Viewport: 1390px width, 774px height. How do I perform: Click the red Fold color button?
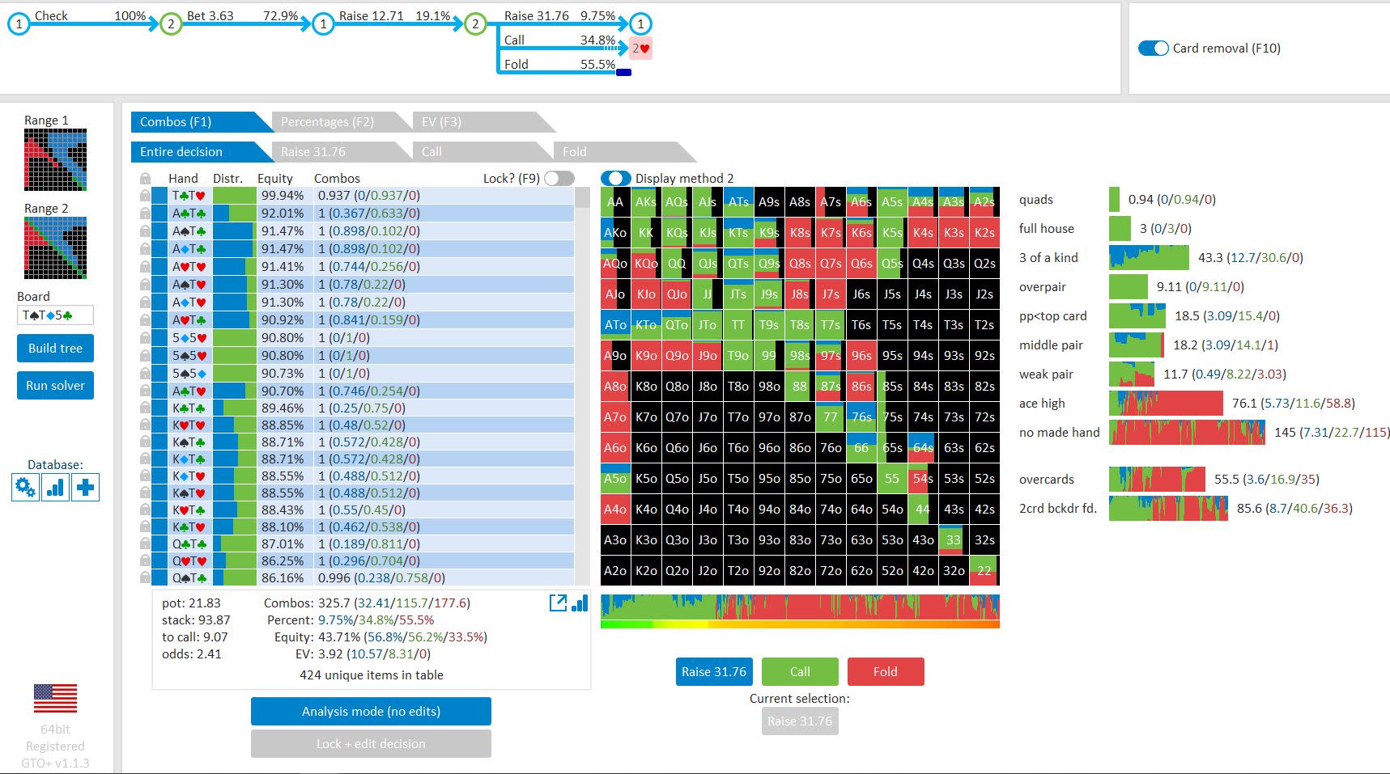pos(885,671)
